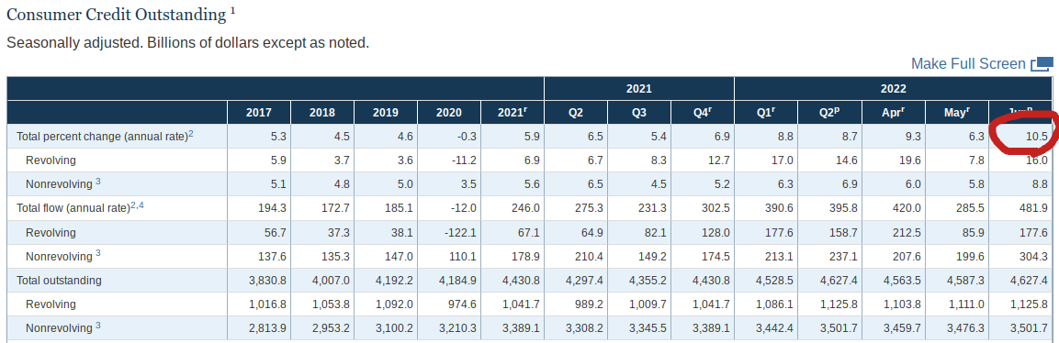The height and width of the screenshot is (343, 1059).
Task: Click the 2021 group header
Action: (x=639, y=88)
